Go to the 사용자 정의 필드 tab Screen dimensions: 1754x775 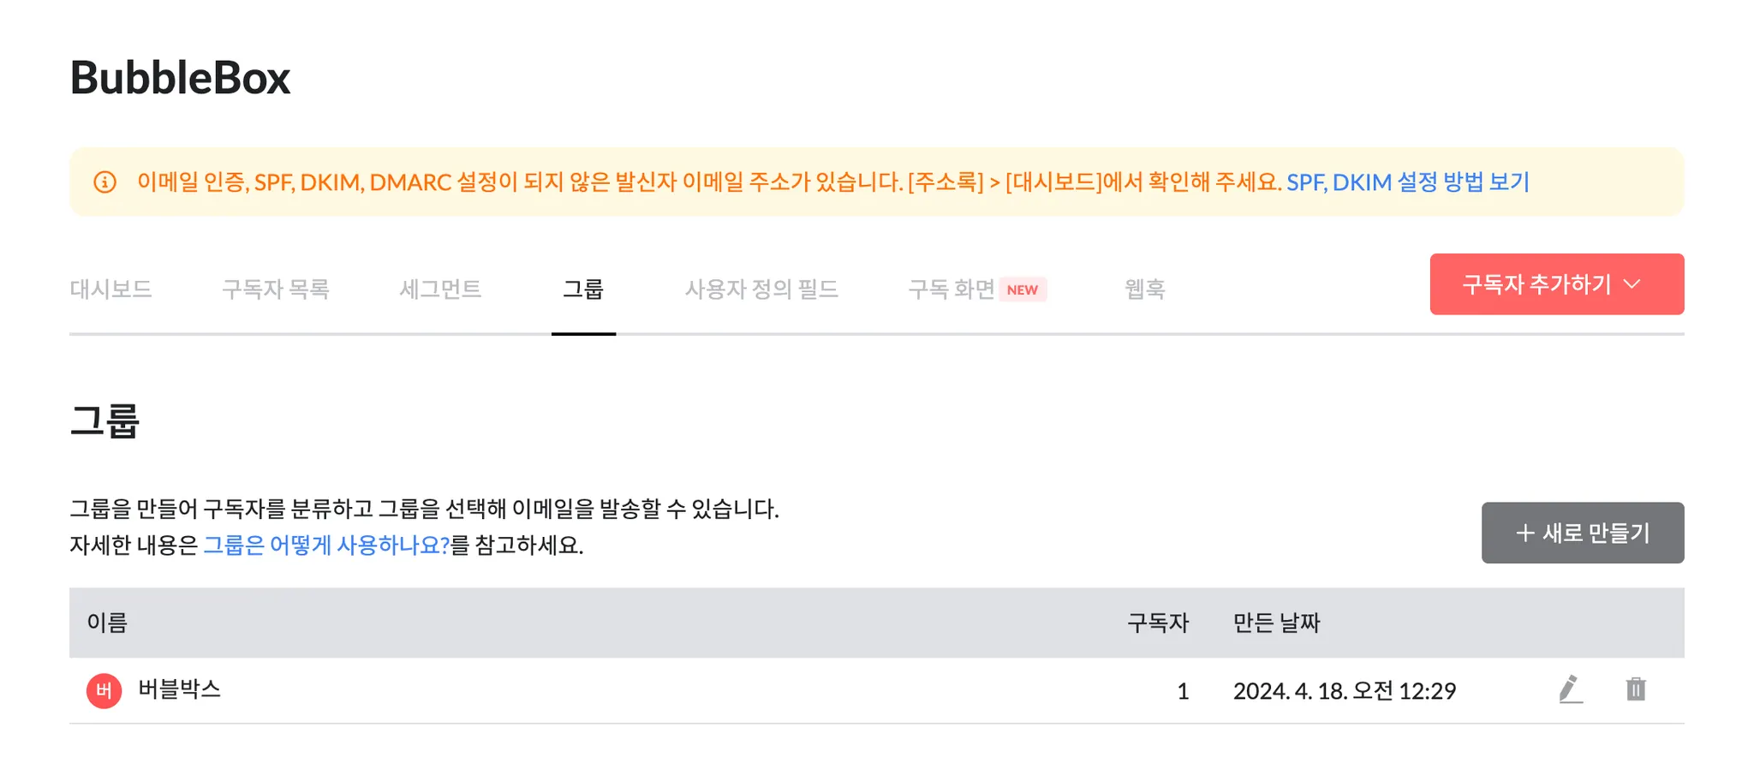coord(761,289)
